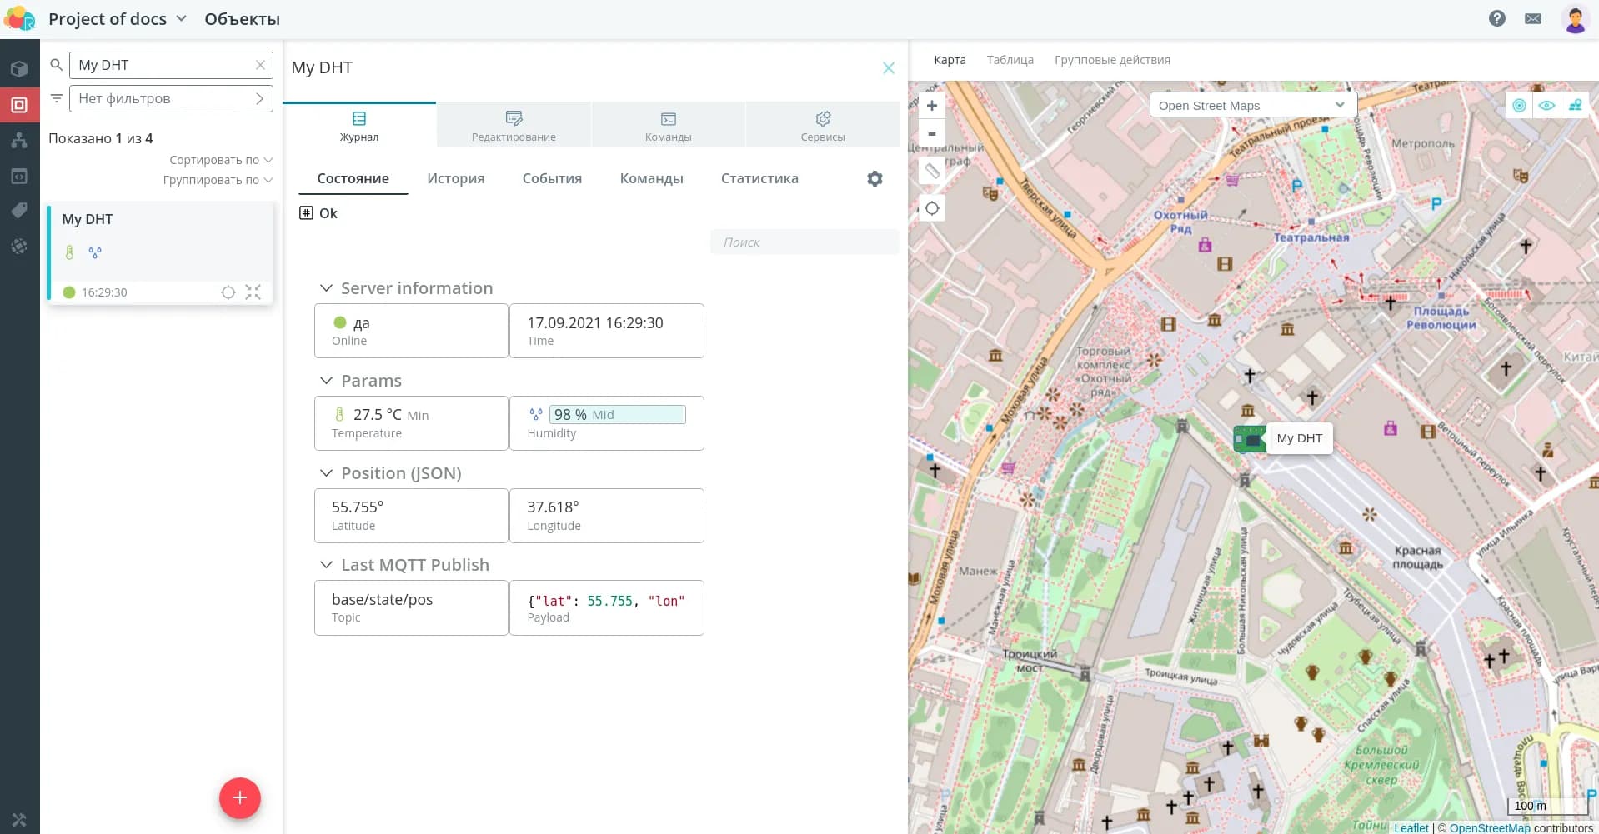Click the red add object button
The image size is (1599, 834).
tap(239, 798)
